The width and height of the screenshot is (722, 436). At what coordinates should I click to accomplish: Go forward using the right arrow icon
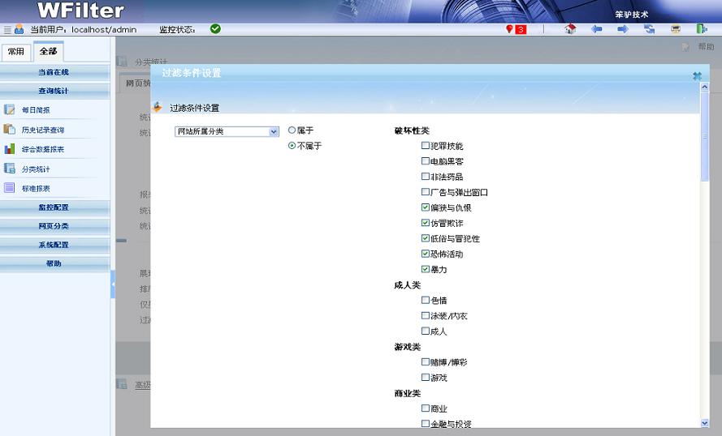point(623,29)
